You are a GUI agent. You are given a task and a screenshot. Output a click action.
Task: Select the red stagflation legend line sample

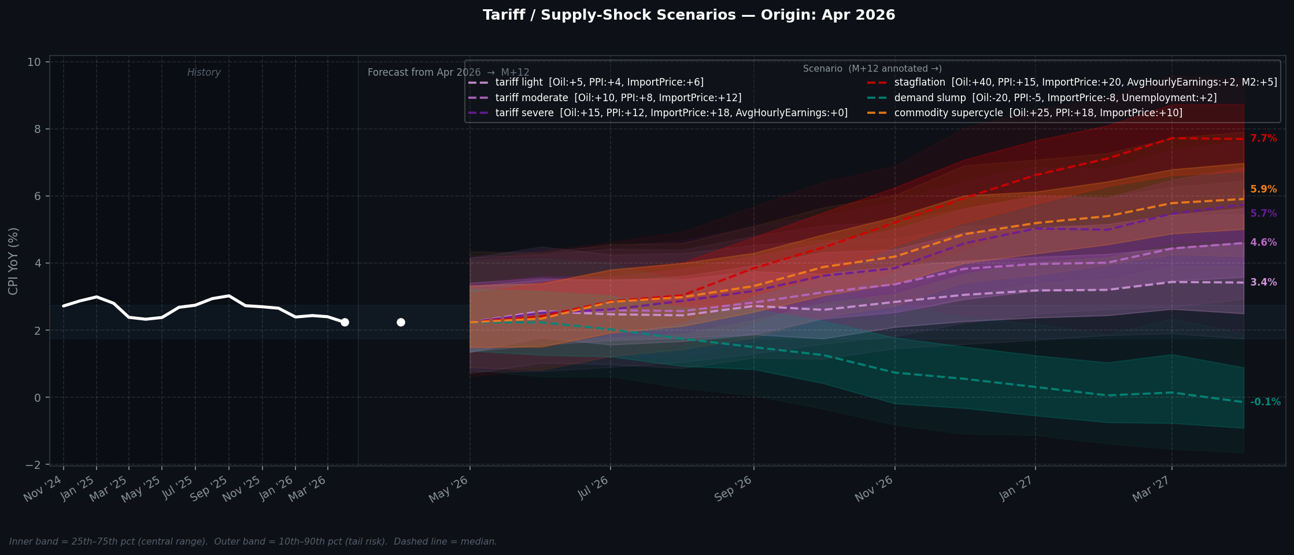coord(877,82)
